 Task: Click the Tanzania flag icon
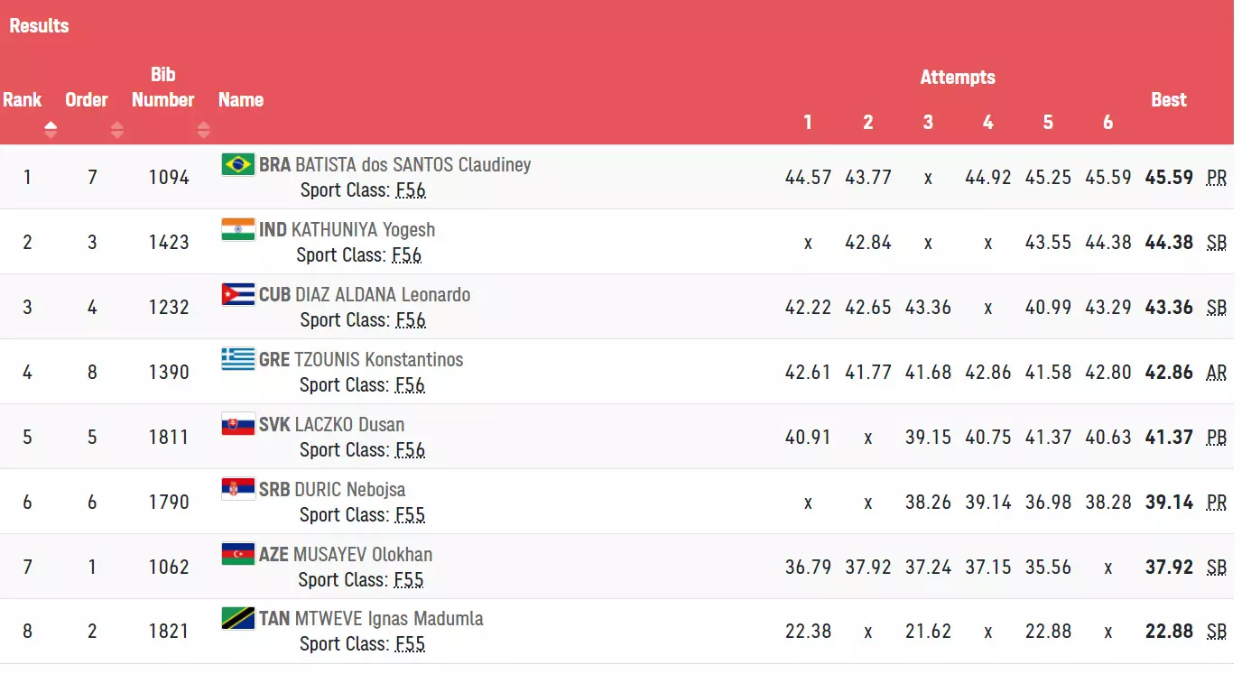[238, 619]
